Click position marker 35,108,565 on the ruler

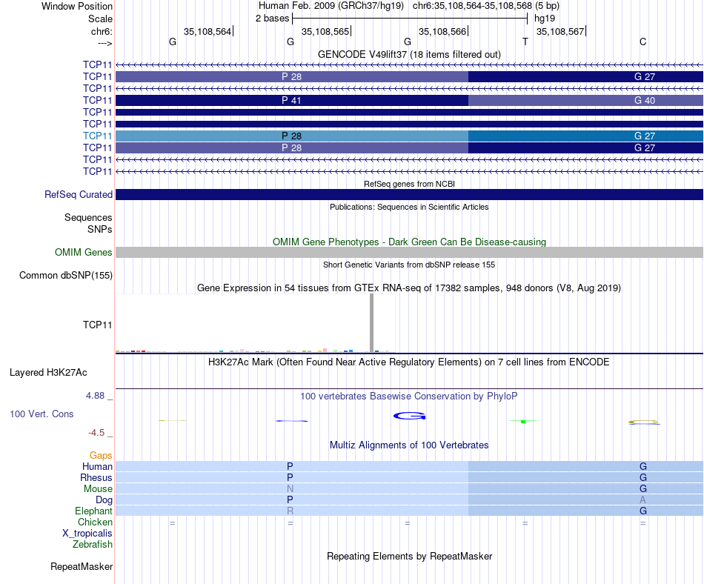point(325,31)
